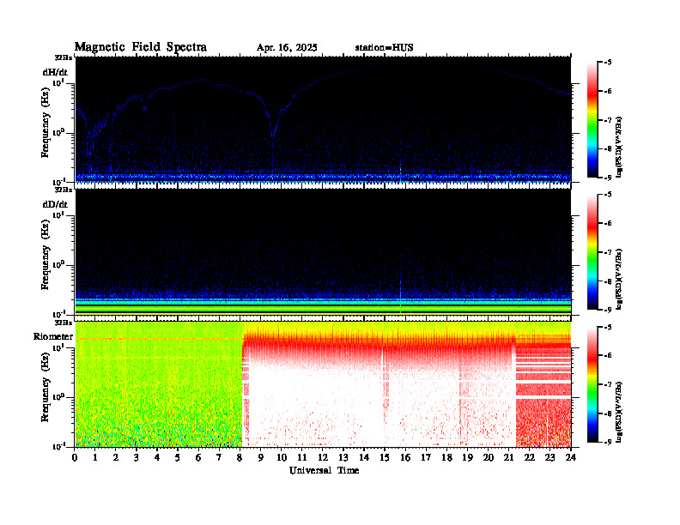The image size is (680, 525).
Task: Click the log(PSD) unit label beside dH/dt colorbar
Action: pos(619,147)
